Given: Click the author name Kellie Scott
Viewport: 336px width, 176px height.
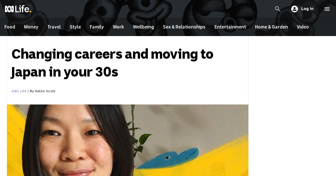Looking at the screenshot, I should (x=45, y=91).
